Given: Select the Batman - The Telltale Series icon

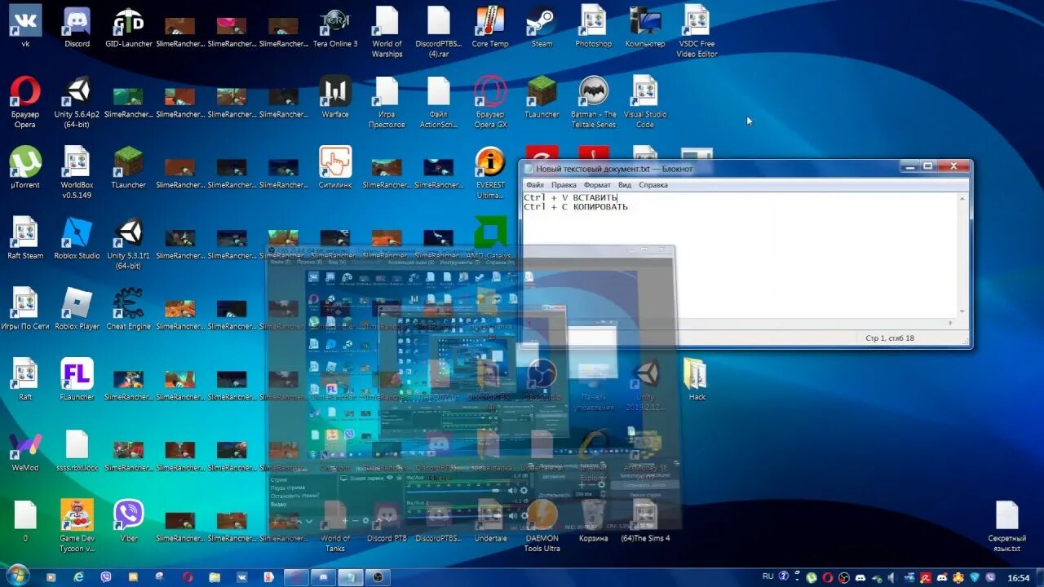Looking at the screenshot, I should pos(593,102).
